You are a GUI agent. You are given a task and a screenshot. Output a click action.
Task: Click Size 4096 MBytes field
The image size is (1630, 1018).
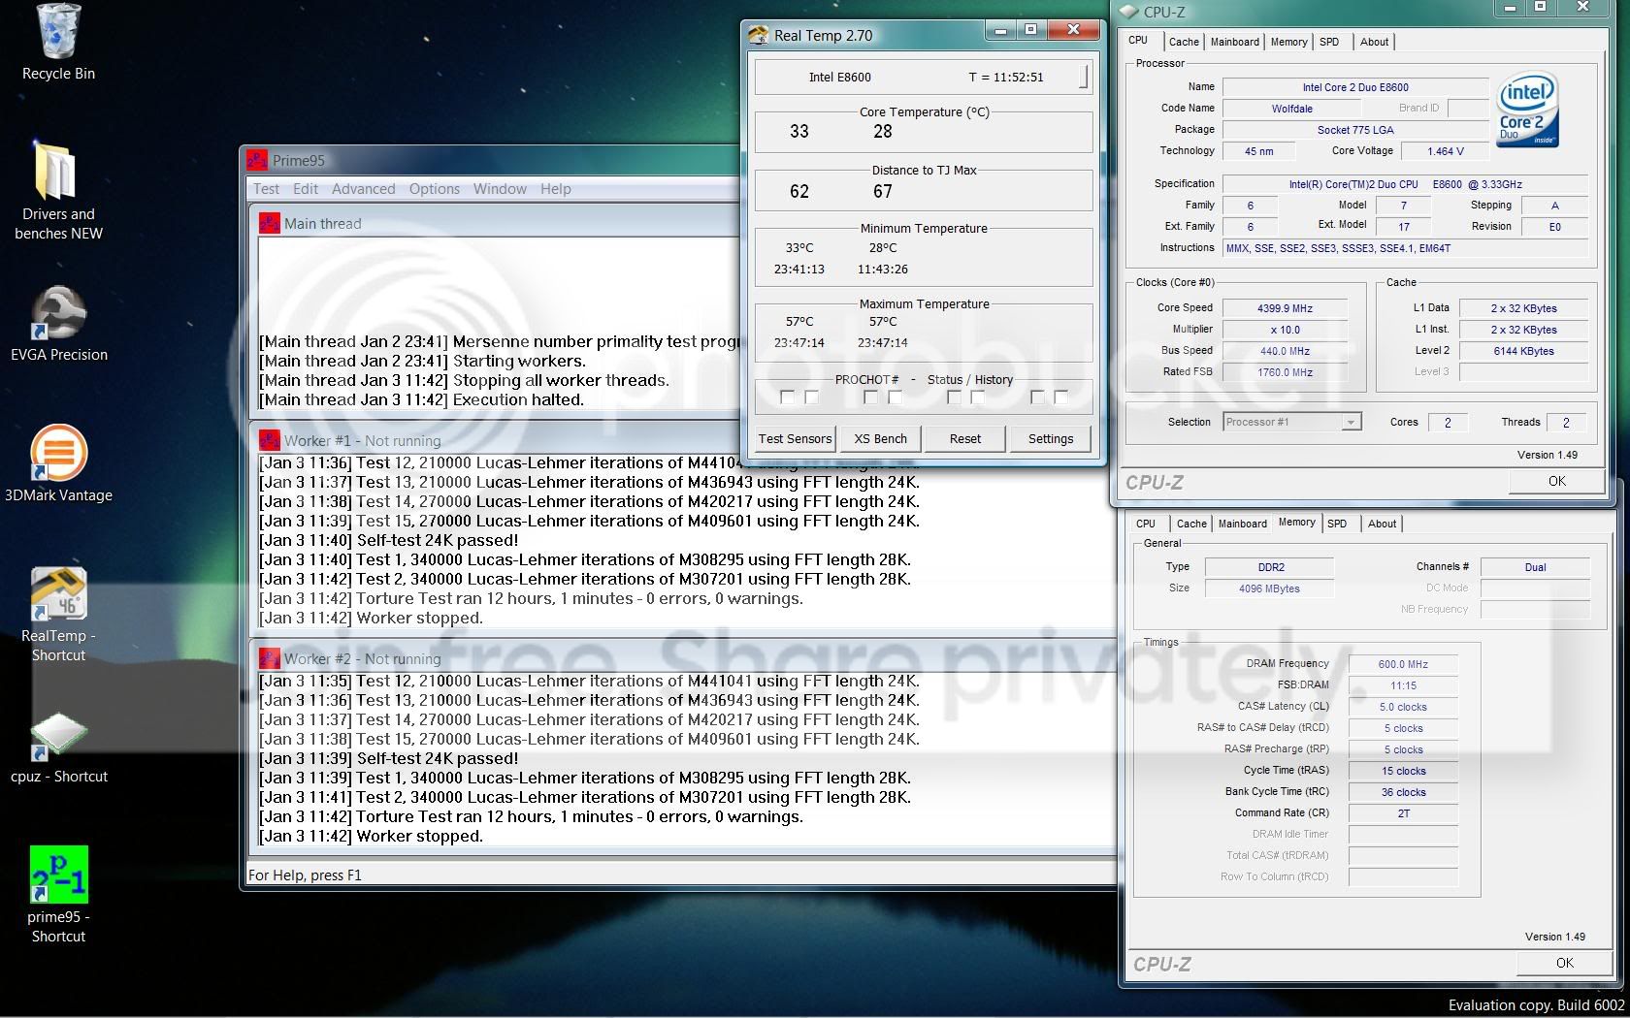(x=1269, y=589)
